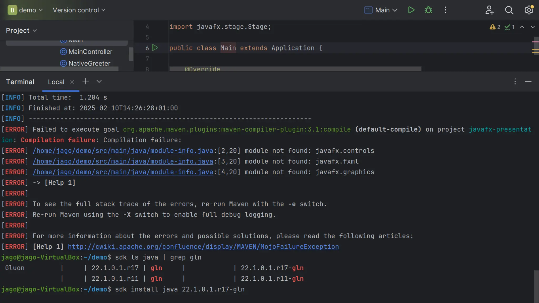Hide the Terminal tool window
The width and height of the screenshot is (539, 303).
pyautogui.click(x=528, y=82)
